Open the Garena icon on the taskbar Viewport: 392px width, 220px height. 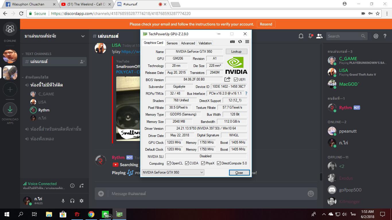pyautogui.click(x=77, y=214)
